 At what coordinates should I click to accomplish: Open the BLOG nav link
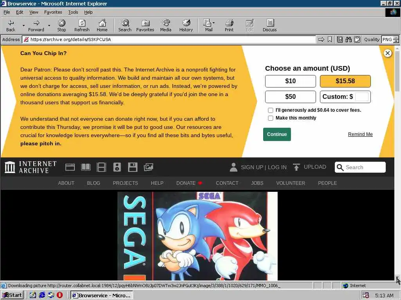94,183
